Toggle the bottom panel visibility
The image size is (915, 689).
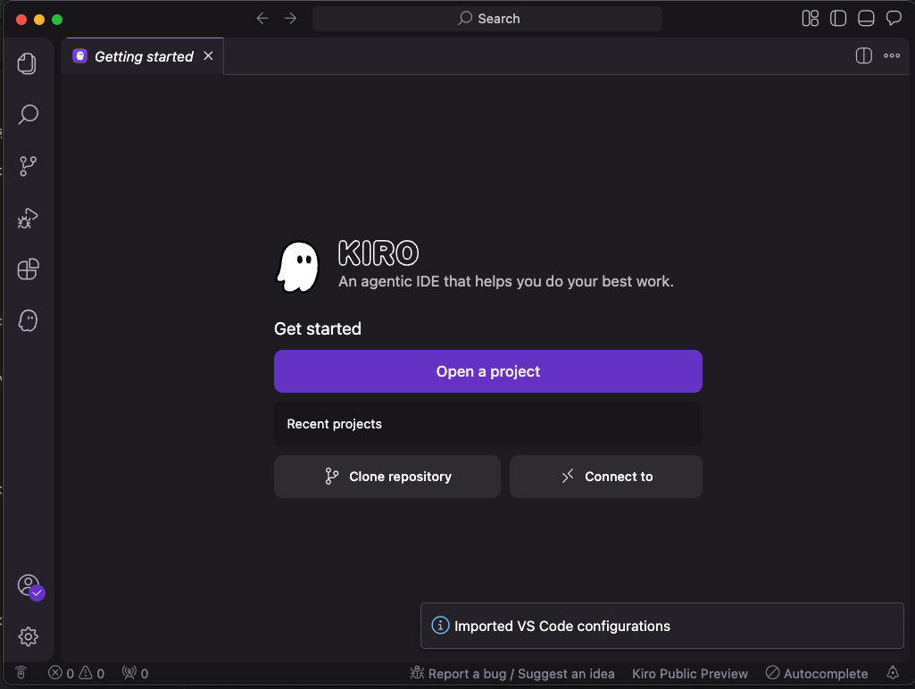(866, 19)
